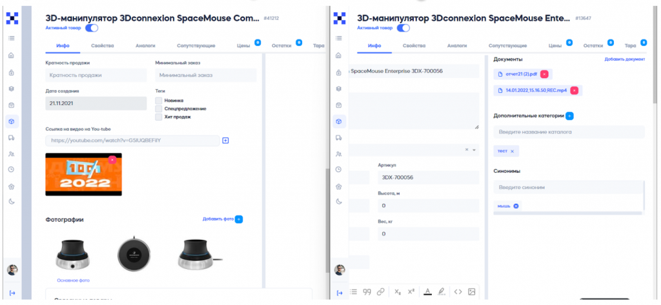661x305 pixels.
Task: Check the Хит продаж tag checkbox
Action: click(159, 116)
